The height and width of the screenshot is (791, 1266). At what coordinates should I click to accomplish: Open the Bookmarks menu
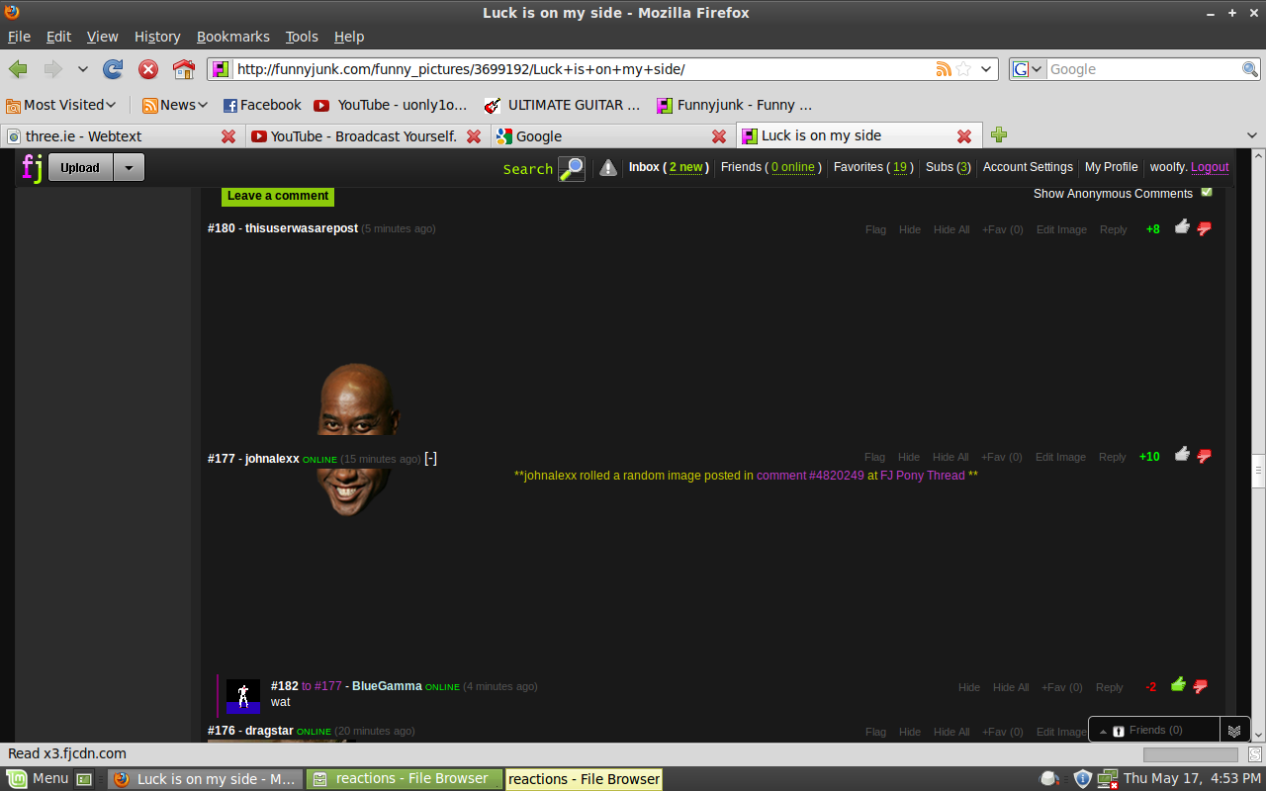pyautogui.click(x=232, y=37)
